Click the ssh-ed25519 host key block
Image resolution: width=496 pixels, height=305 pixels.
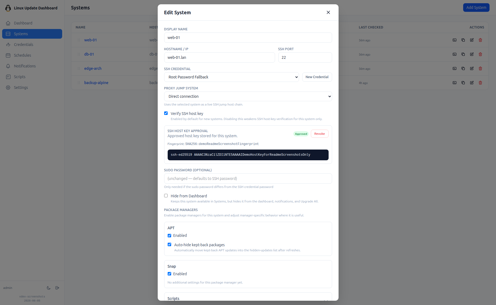[x=248, y=155]
